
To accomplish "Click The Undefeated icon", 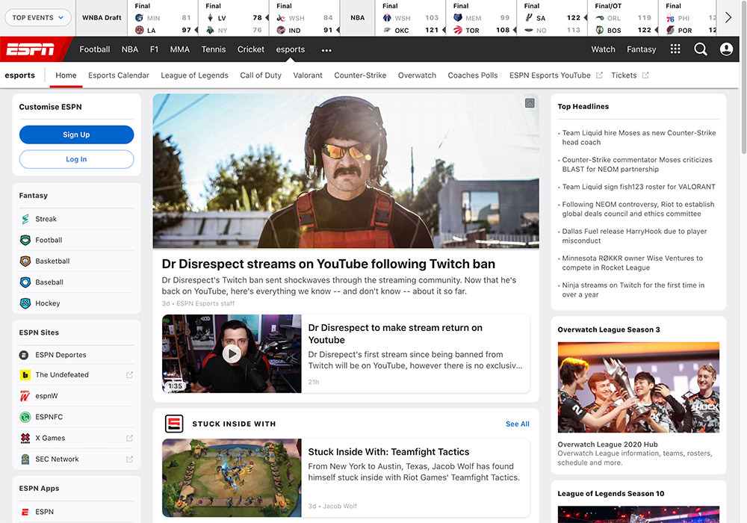I will (25, 375).
